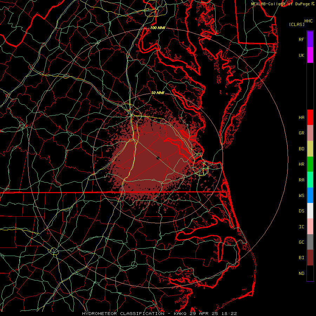Click the "GC" legend label
The height and width of the screenshot is (316, 316).
[301, 242]
